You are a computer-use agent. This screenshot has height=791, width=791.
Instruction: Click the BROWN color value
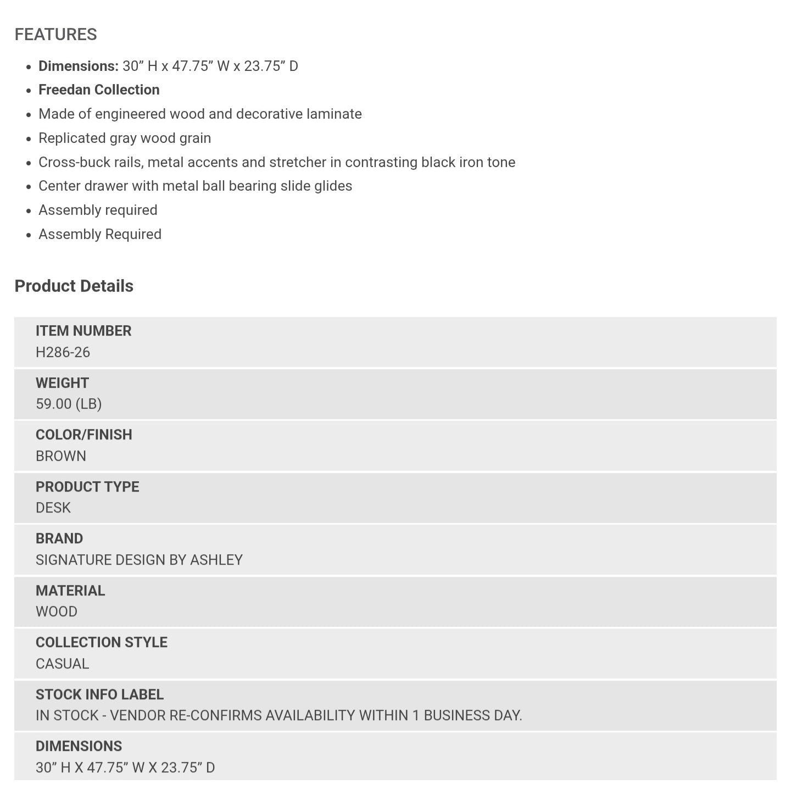[61, 456]
